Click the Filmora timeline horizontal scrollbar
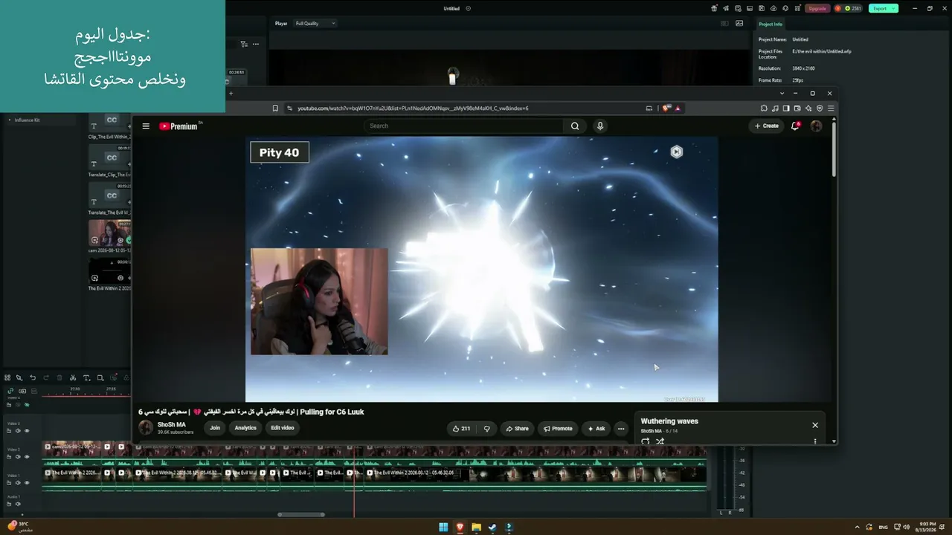952x535 pixels. (x=301, y=514)
